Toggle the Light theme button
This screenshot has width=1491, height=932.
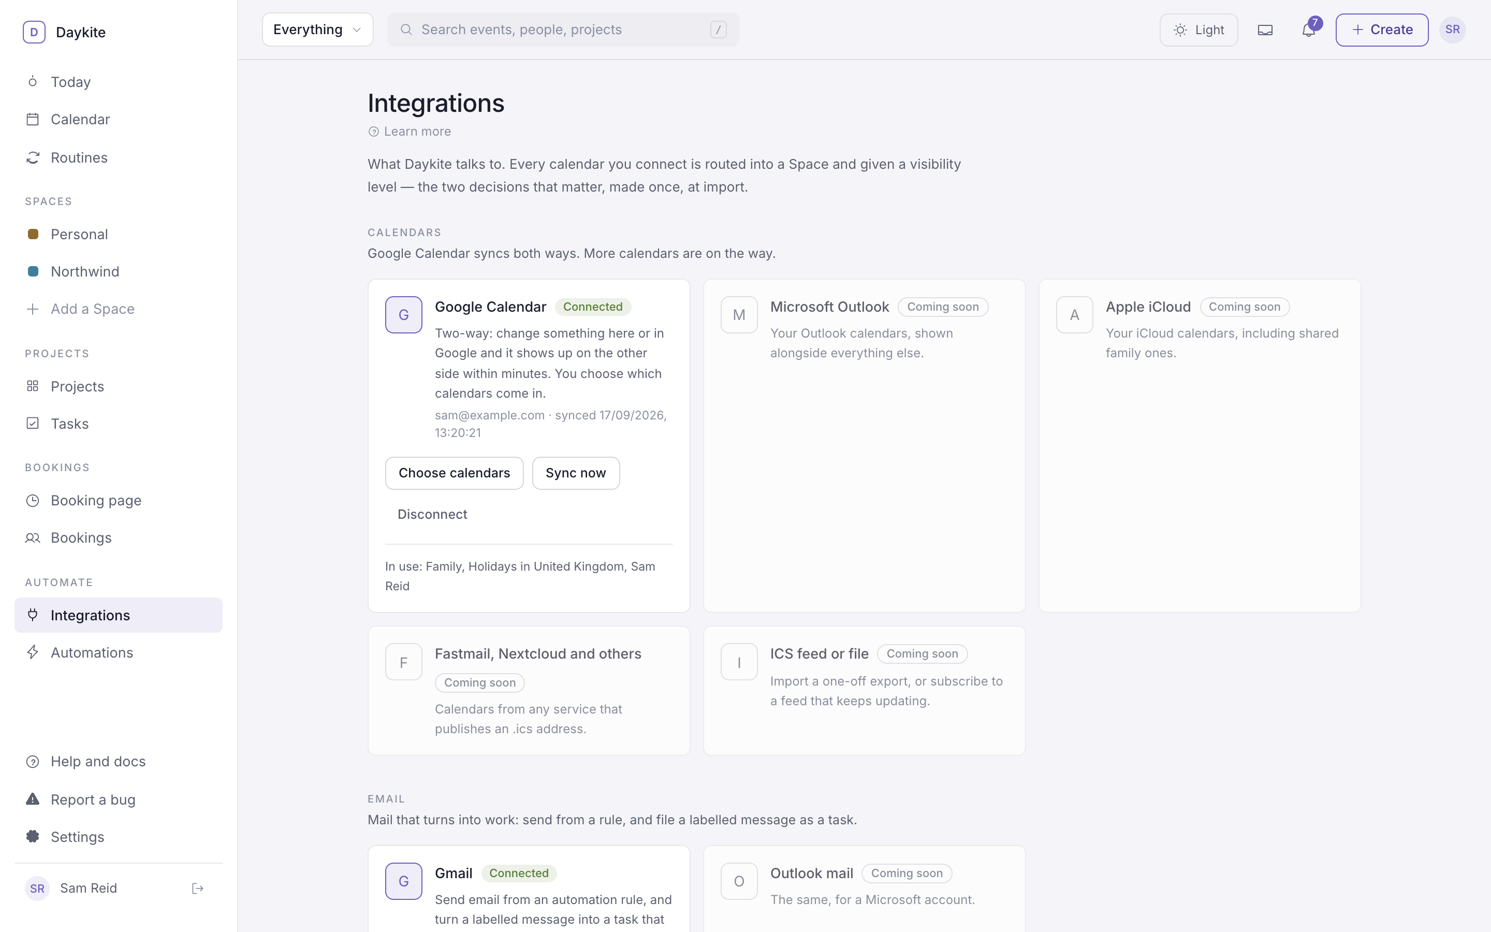coord(1198,30)
